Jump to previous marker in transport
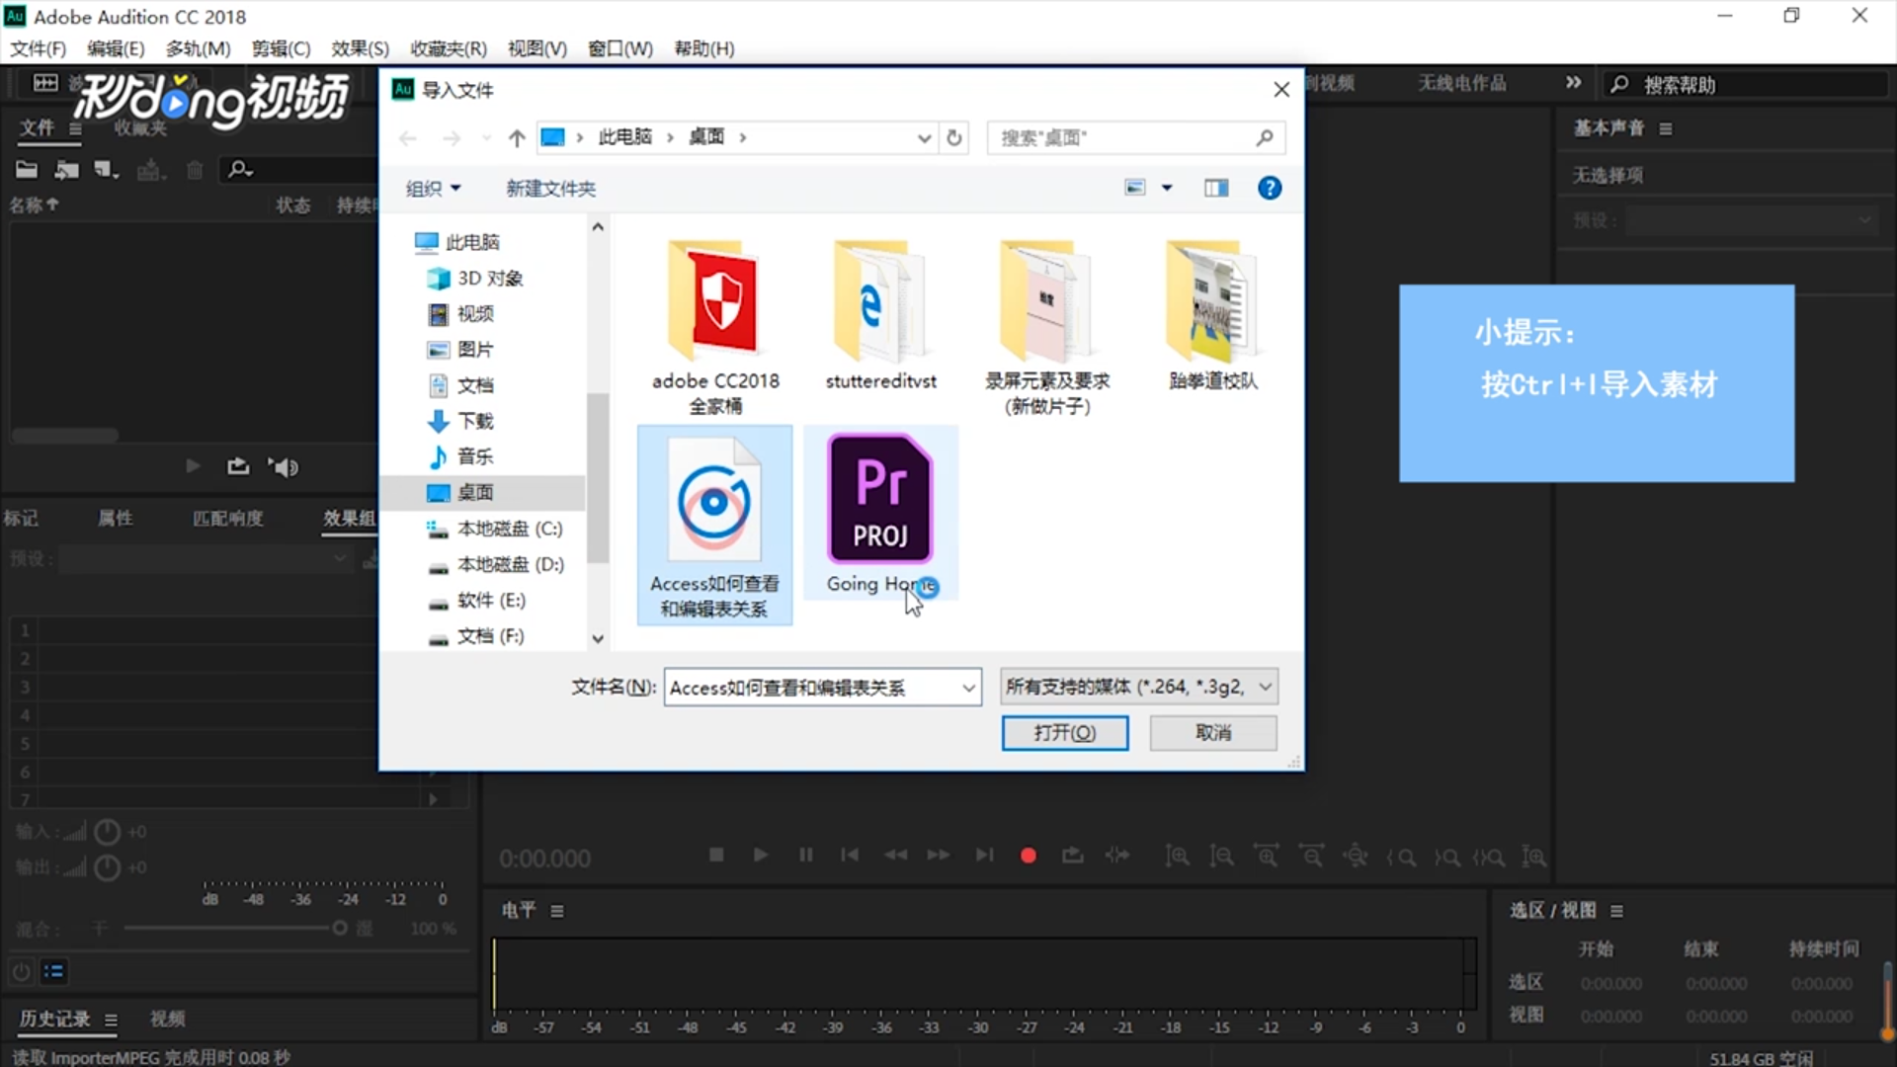Viewport: 1897px width, 1067px height. point(850,856)
